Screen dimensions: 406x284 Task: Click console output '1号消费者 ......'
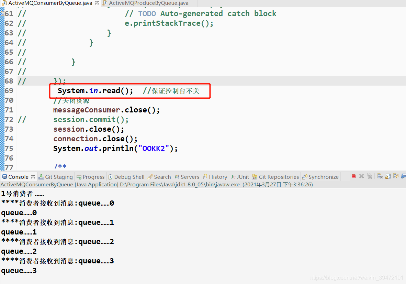[23, 194]
